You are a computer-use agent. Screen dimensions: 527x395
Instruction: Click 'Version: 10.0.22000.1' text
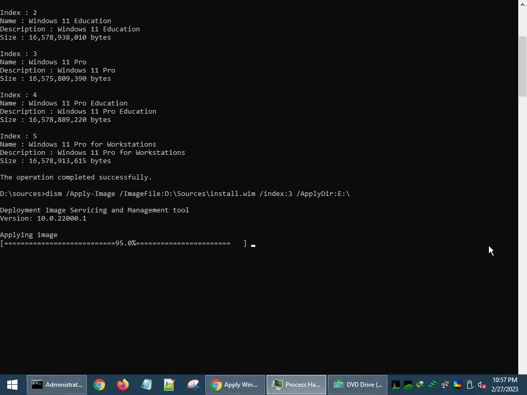click(x=43, y=218)
